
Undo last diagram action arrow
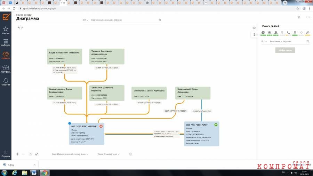click(x=19, y=27)
